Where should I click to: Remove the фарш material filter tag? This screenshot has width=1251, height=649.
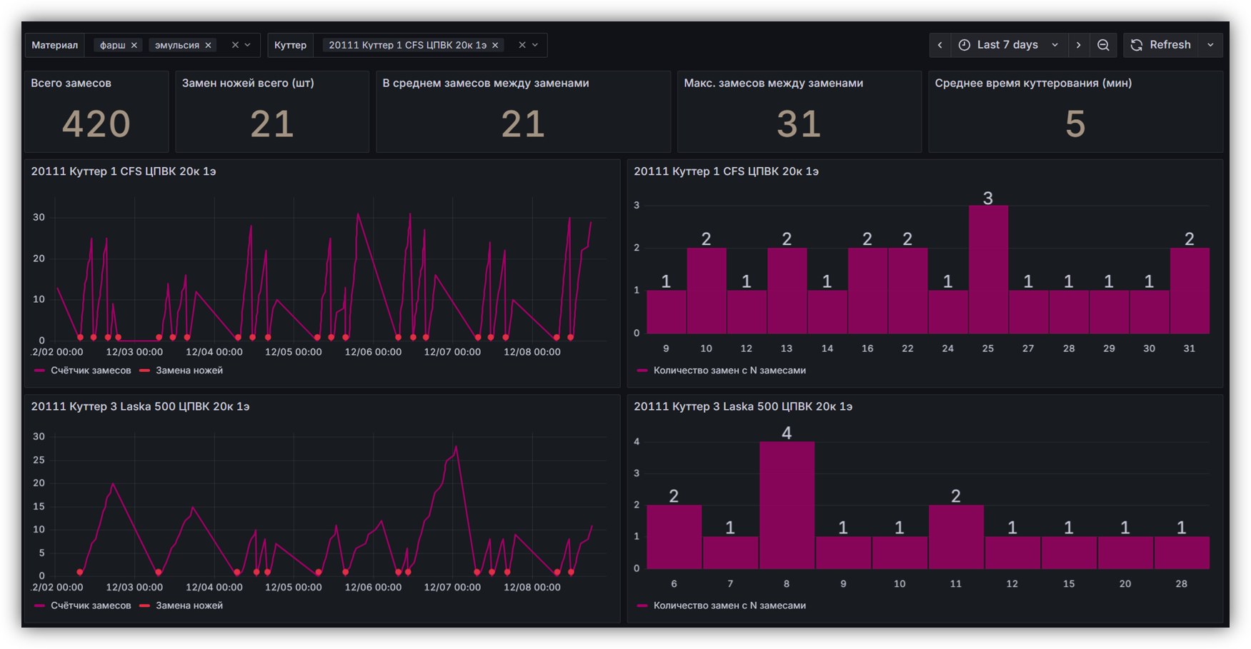(x=134, y=45)
